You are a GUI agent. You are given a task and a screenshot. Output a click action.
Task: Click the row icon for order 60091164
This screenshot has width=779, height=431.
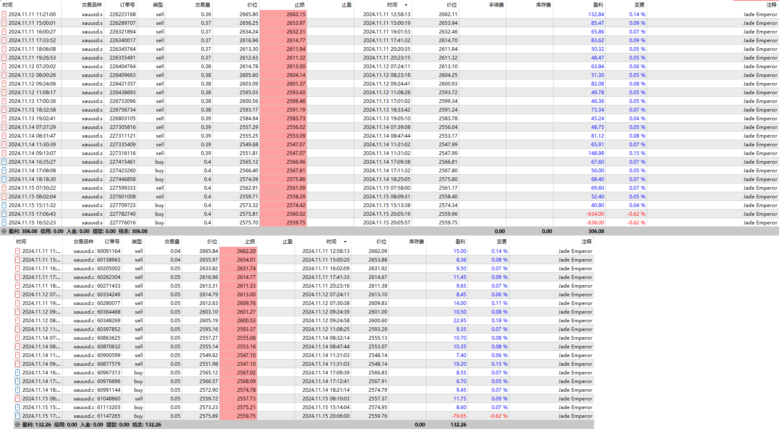[18, 251]
